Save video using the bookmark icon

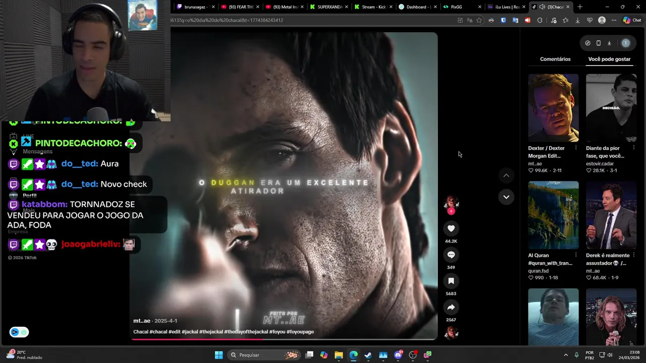click(x=451, y=281)
